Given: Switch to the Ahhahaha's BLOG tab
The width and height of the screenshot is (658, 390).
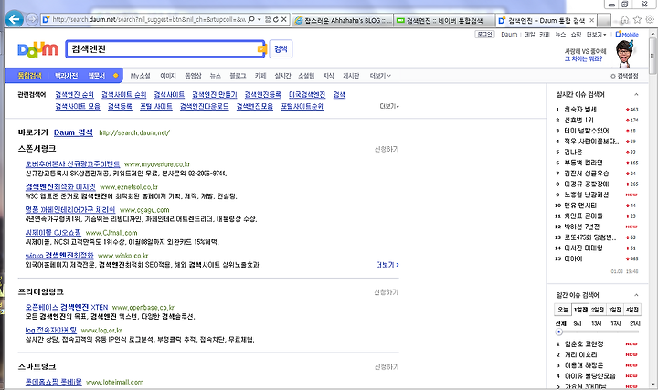Looking at the screenshot, I should (343, 20).
